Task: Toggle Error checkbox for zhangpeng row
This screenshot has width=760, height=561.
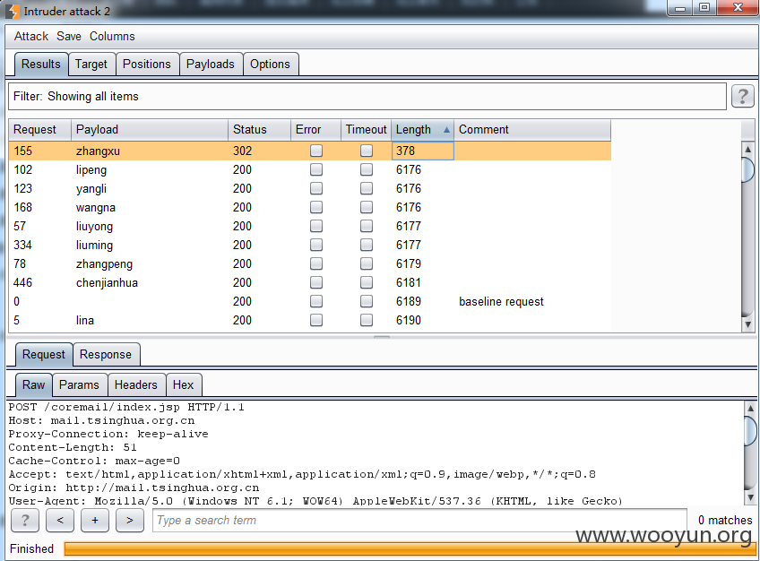Action: click(316, 263)
